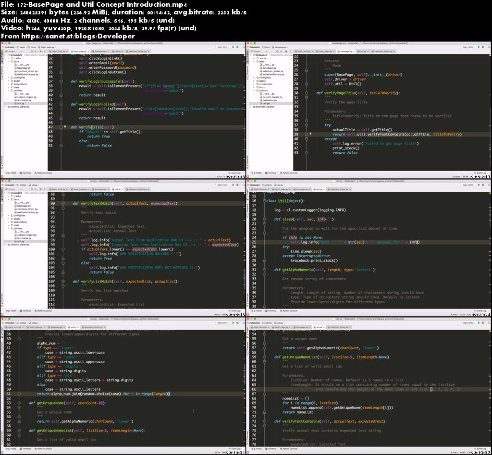
Task: Fold class Util via gutter marker
Action: point(265,201)
